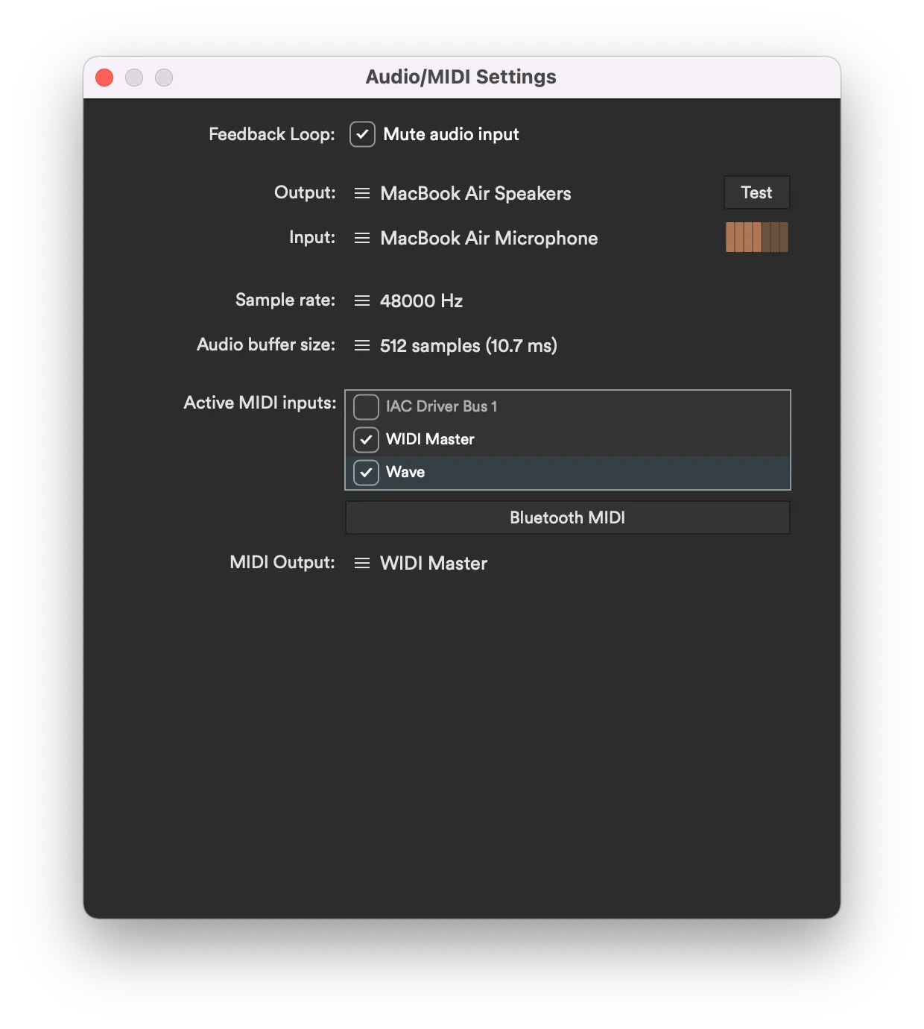Minimize the Audio/MIDI Settings window

pyautogui.click(x=134, y=78)
